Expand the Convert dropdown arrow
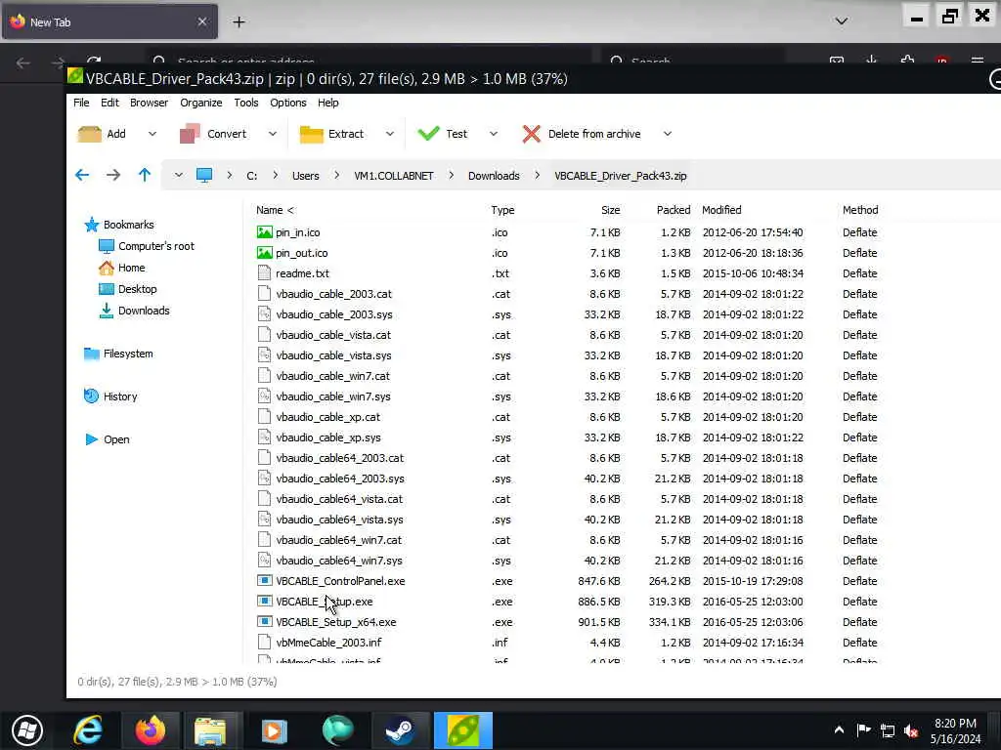The width and height of the screenshot is (1001, 750). point(273,134)
